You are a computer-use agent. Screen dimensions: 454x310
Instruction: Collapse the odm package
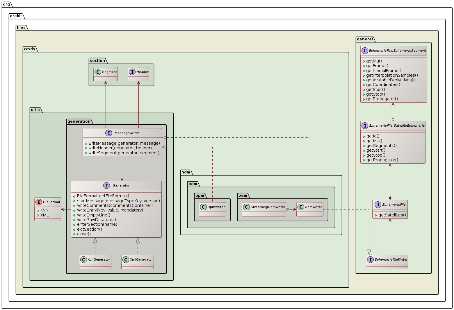coord(193,184)
